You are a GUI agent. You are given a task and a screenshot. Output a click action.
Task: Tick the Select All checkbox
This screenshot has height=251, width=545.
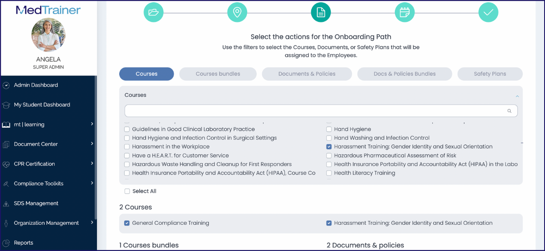click(127, 191)
